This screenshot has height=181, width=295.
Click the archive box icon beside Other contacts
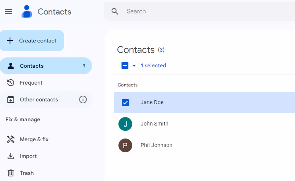pyautogui.click(x=11, y=99)
